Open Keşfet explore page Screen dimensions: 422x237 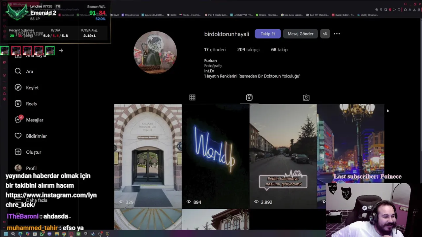click(x=27, y=88)
